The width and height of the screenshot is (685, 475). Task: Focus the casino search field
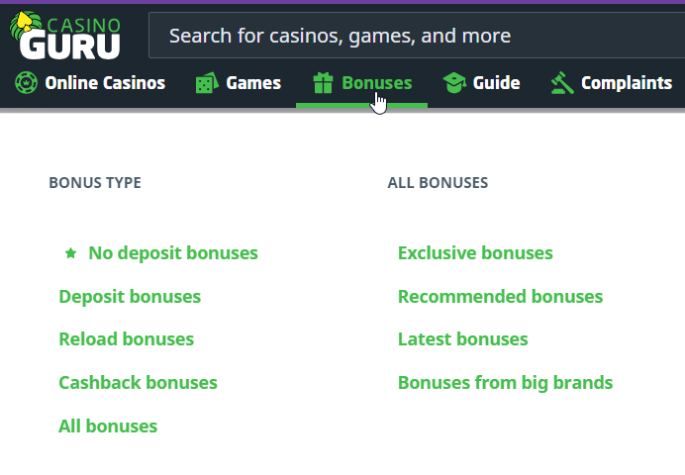(416, 37)
